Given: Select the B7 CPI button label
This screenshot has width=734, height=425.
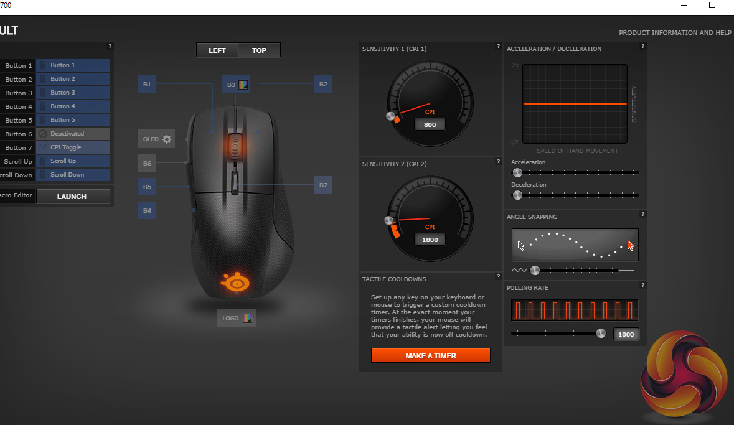Looking at the screenshot, I should point(324,185).
